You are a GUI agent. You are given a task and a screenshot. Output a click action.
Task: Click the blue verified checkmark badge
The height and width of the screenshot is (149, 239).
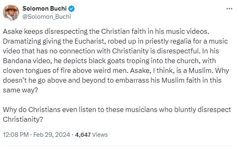click(71, 9)
